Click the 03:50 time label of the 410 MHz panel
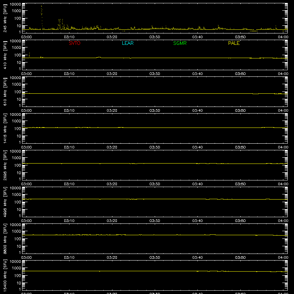The height and width of the screenshot is (294, 294). tap(240, 74)
